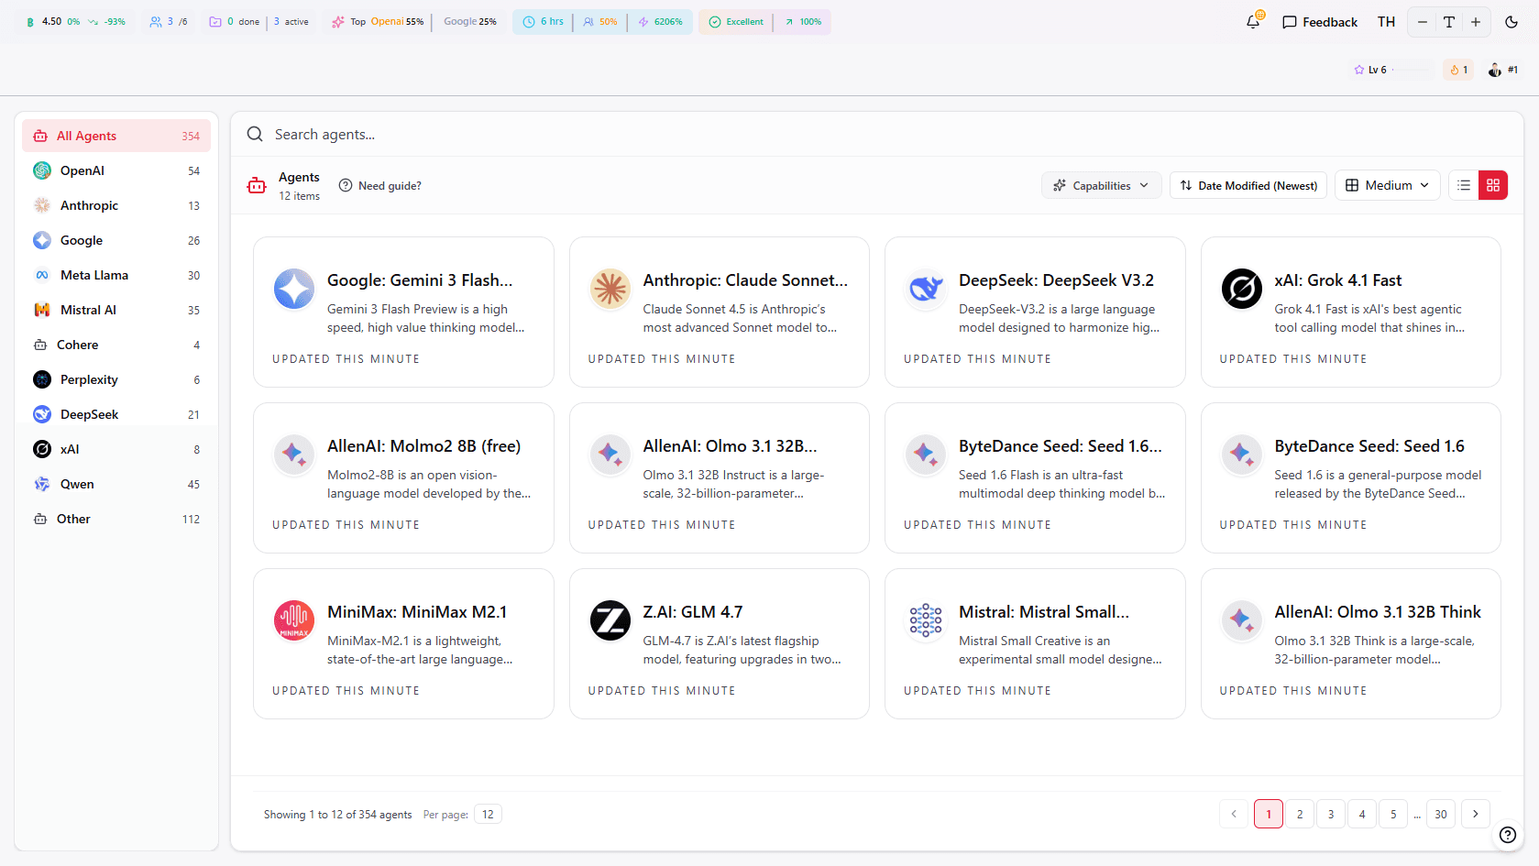This screenshot has width=1539, height=866.
Task: Open the notifications bell
Action: pos(1253,21)
